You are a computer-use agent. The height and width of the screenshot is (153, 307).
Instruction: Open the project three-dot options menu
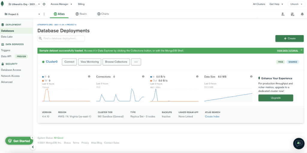pos(44,14)
